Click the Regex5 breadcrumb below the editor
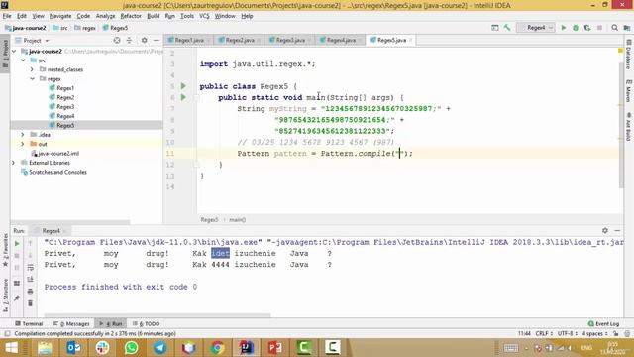634x357 pixels. coord(209,220)
